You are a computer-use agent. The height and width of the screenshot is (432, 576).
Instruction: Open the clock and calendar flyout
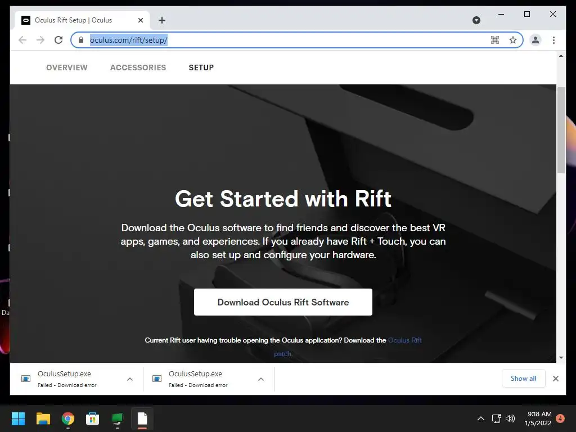click(x=538, y=418)
